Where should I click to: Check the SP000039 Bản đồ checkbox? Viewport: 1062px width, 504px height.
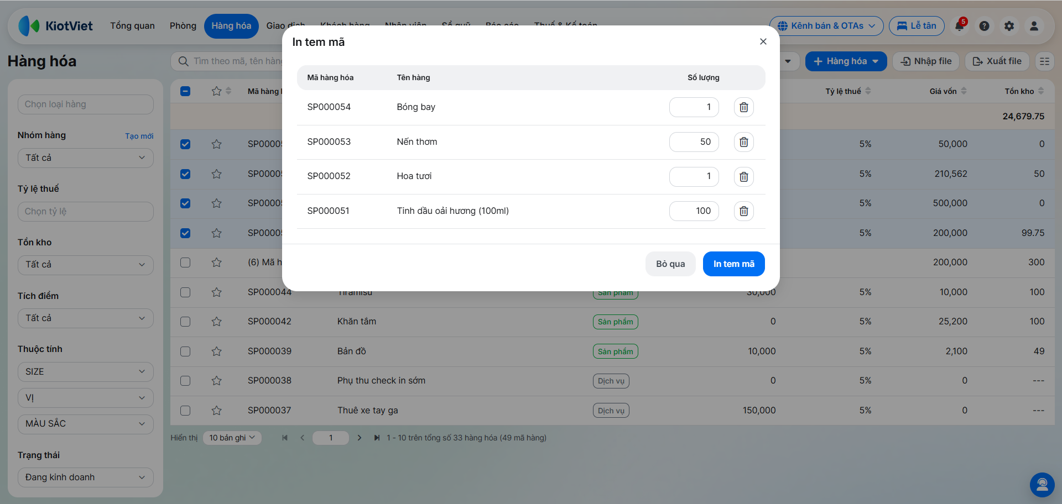pyautogui.click(x=185, y=351)
